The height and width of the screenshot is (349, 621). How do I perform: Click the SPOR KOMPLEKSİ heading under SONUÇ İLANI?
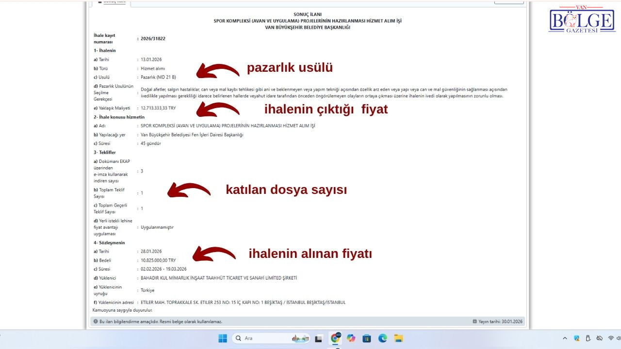[x=308, y=21]
